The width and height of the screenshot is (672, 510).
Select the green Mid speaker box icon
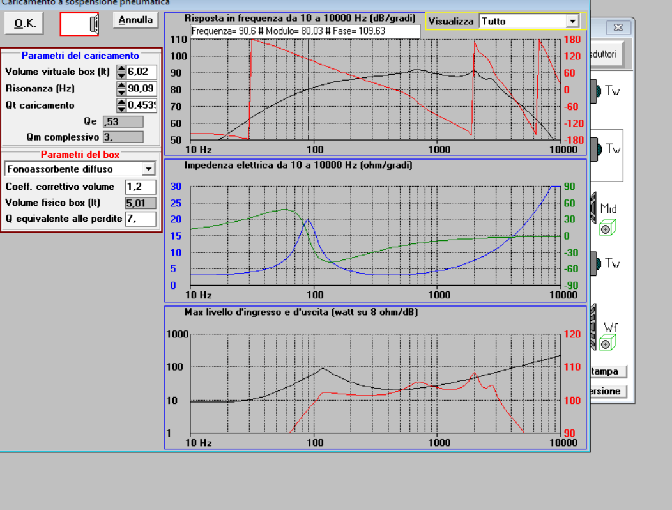coord(607,227)
